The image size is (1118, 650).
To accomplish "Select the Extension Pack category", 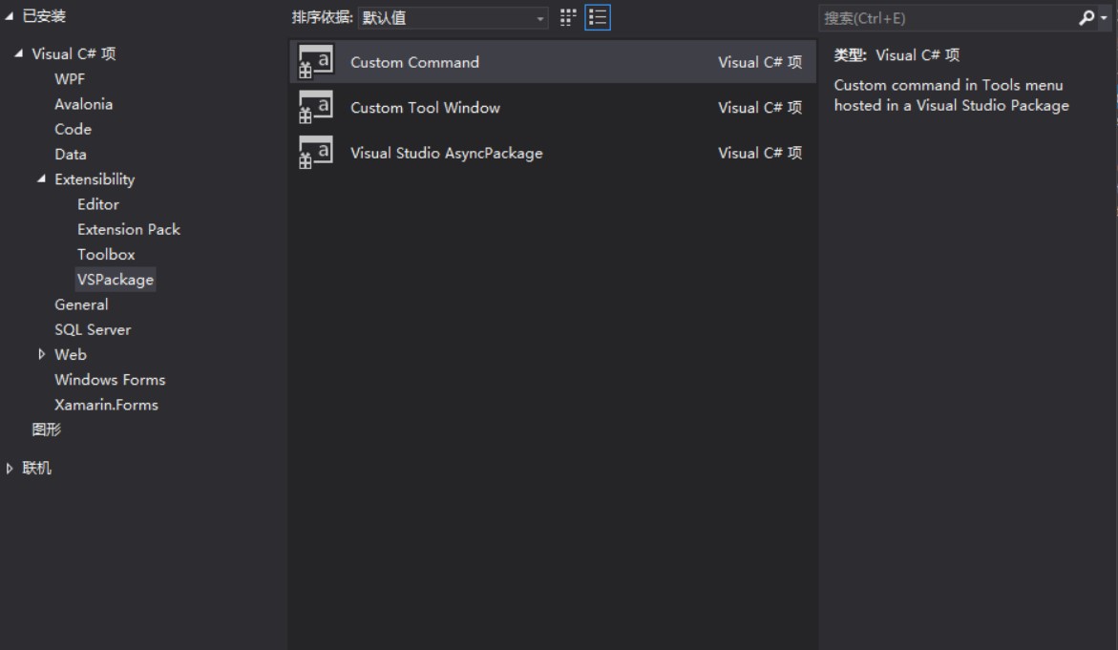I will point(129,229).
